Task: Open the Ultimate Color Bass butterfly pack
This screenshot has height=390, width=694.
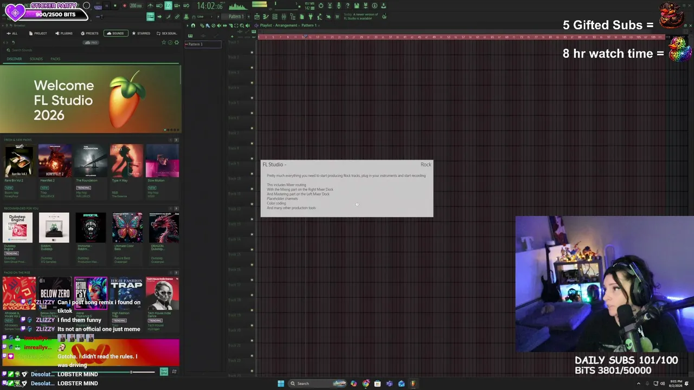Action: point(127,227)
